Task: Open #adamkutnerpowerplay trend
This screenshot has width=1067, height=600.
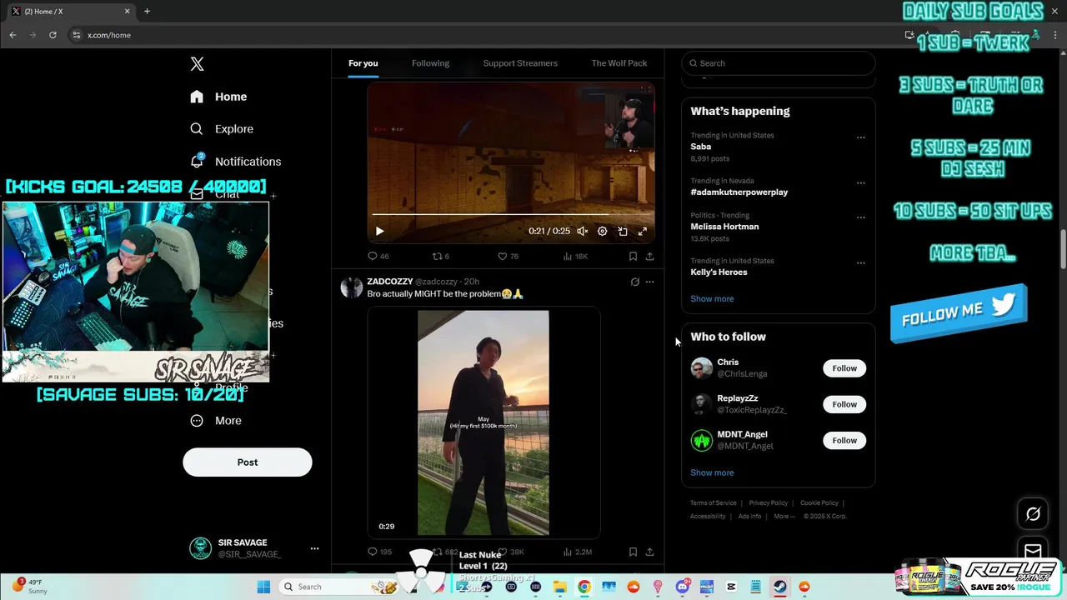Action: coord(739,192)
